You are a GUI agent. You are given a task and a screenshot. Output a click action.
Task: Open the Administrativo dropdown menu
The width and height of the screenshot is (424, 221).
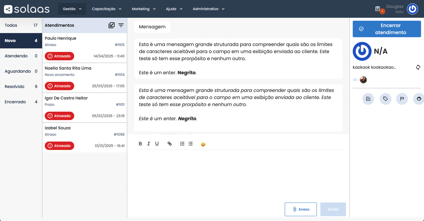tap(208, 9)
